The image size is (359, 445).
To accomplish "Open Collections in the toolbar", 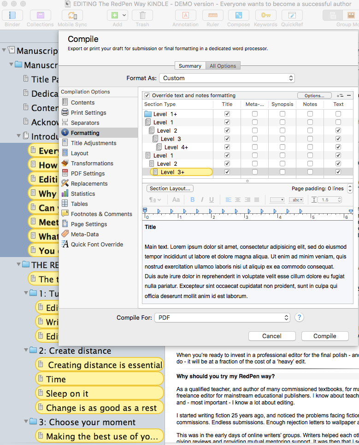I will pos(41,15).
